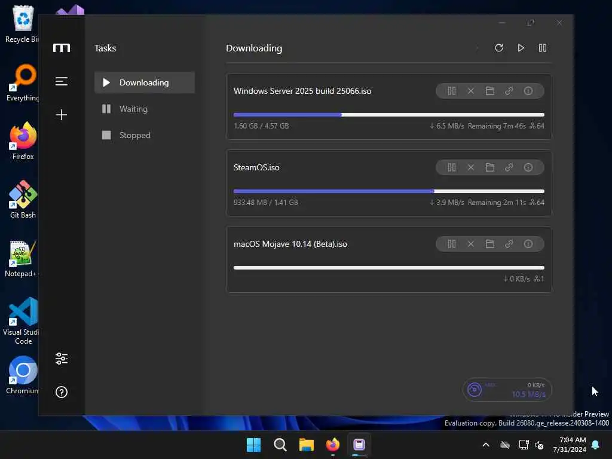Screen dimensions: 612x459
Task: Open Everything search desktop shortcut
Action: (23, 82)
